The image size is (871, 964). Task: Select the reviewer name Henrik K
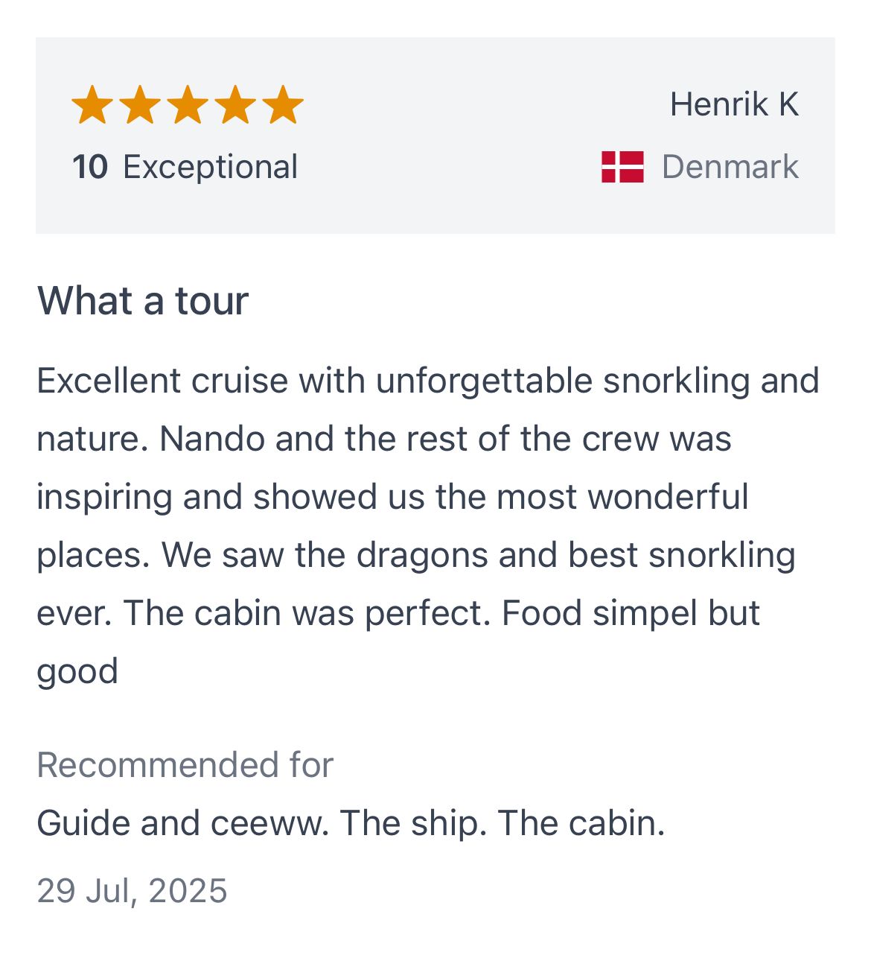734,104
